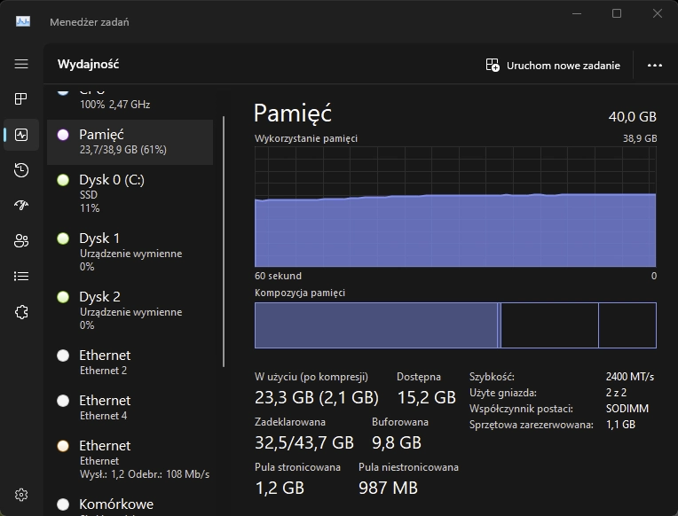
Task: Click the in-use segment of Kompozycja pamięci bar
Action: (x=375, y=325)
